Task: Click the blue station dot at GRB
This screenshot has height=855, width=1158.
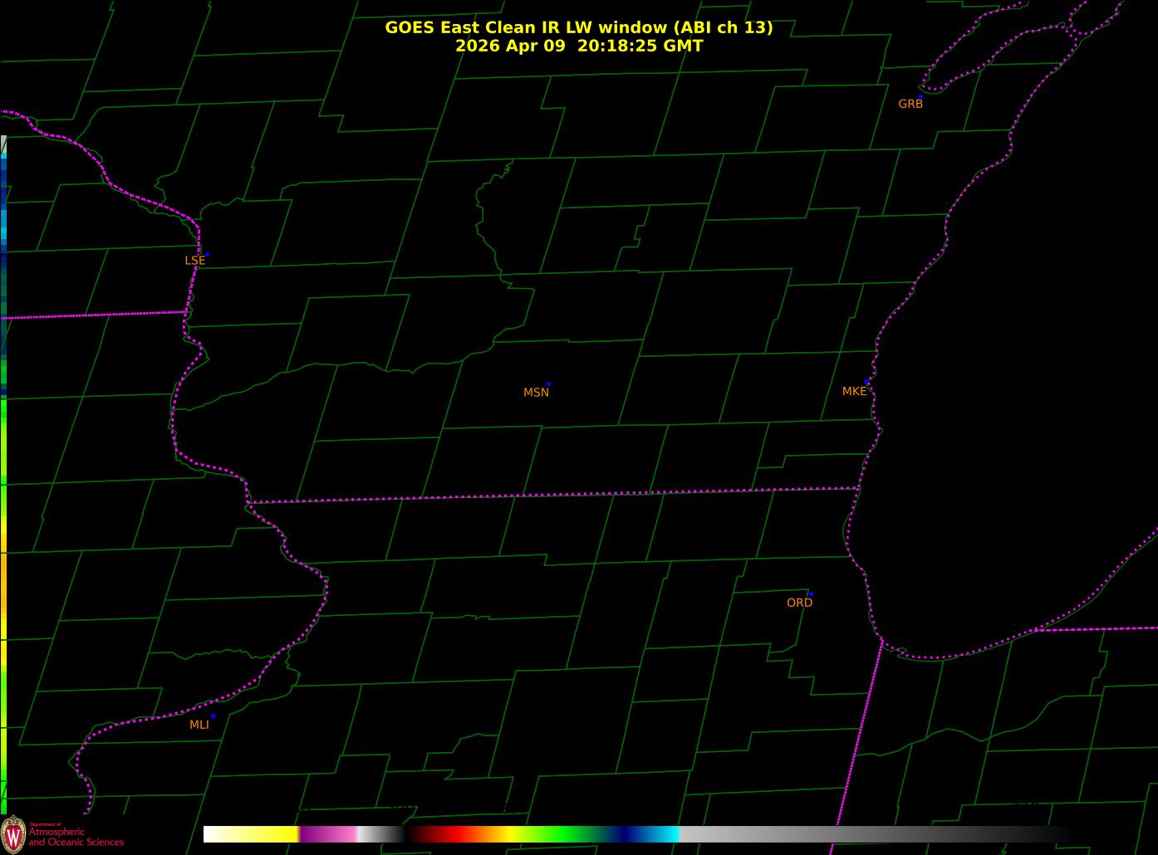Action: pyautogui.click(x=920, y=96)
